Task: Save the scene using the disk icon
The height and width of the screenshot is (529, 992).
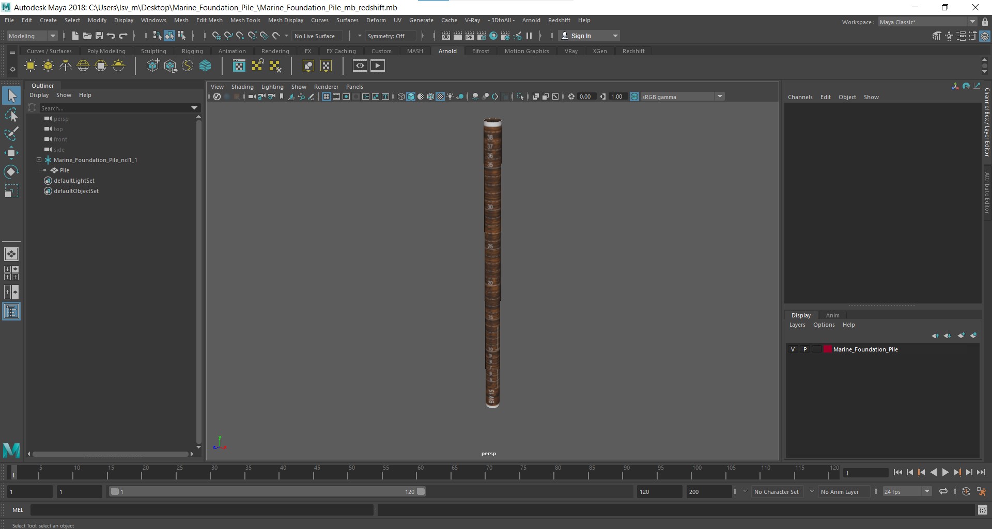Action: pyautogui.click(x=99, y=36)
